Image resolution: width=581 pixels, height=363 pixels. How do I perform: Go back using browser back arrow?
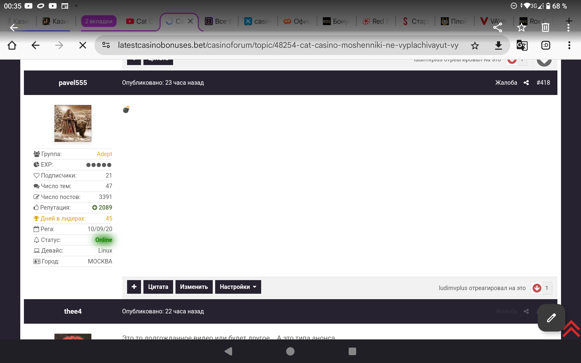[x=35, y=45]
